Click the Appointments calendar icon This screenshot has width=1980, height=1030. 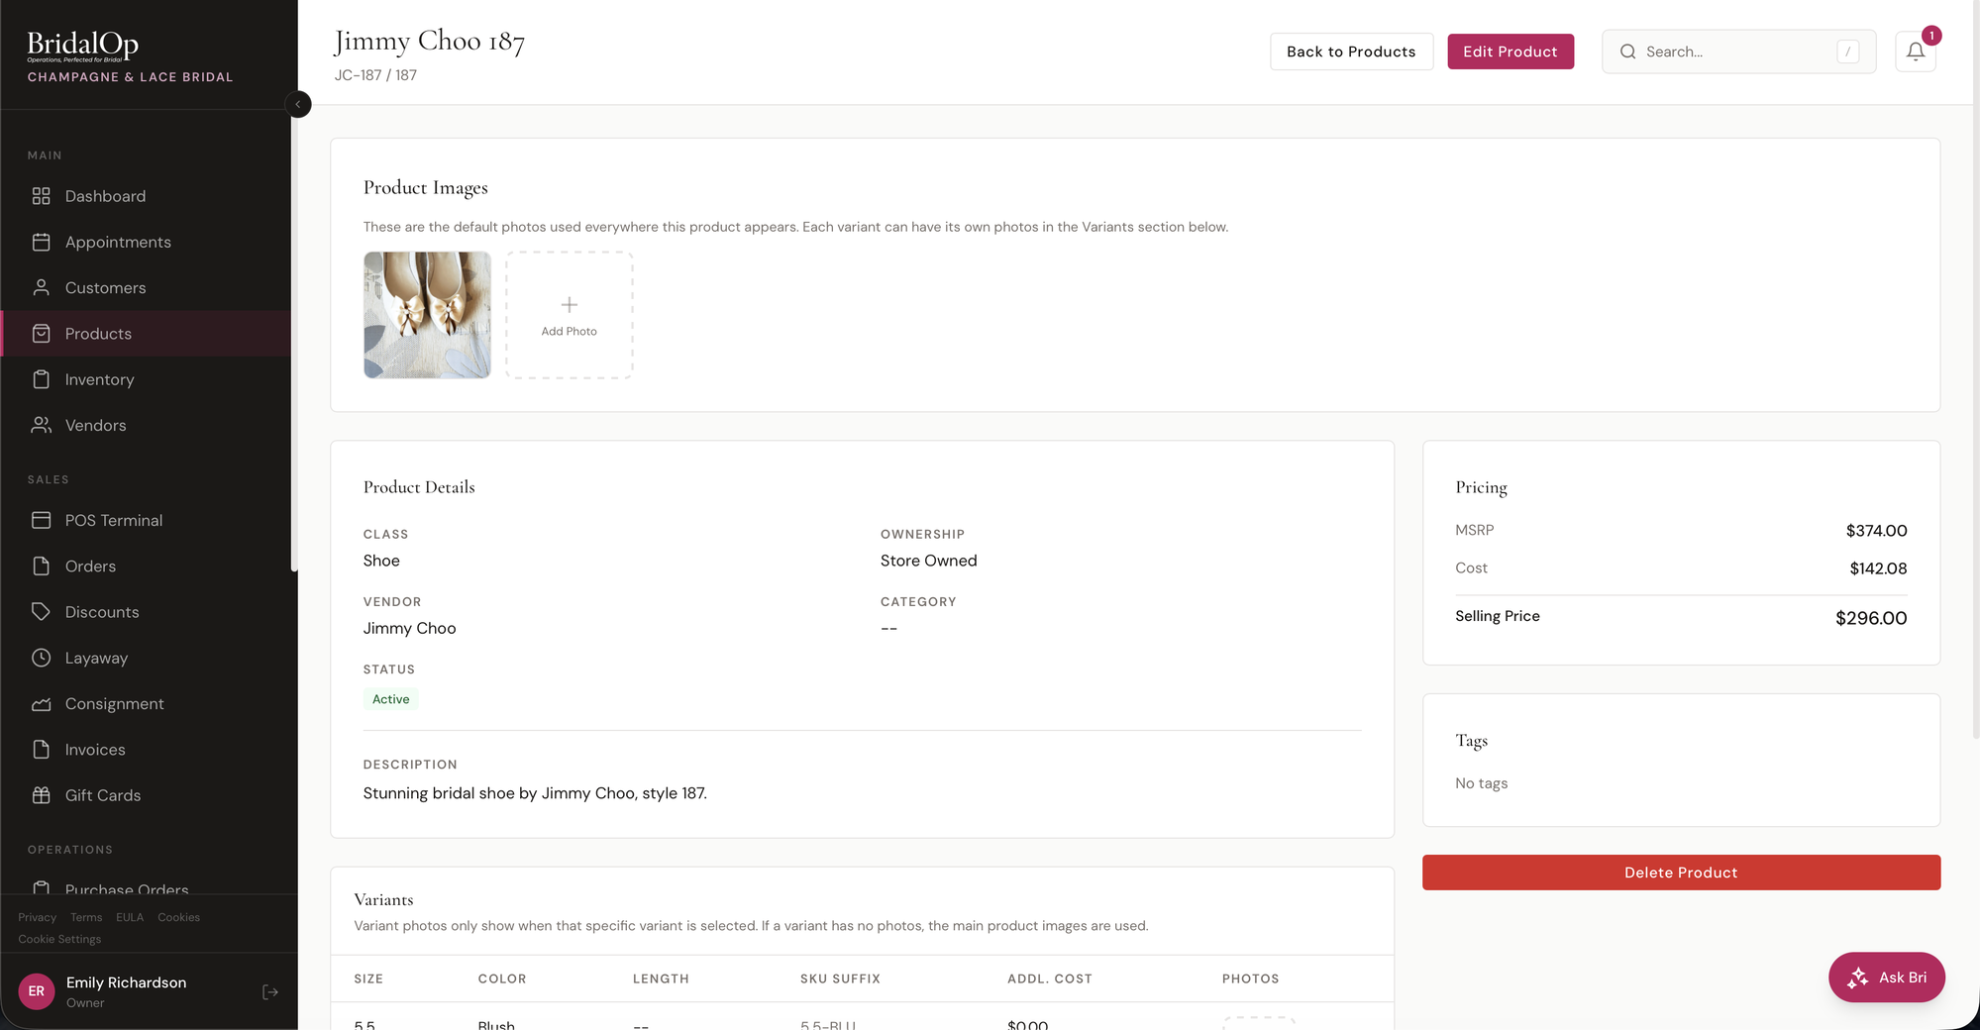pyautogui.click(x=41, y=242)
